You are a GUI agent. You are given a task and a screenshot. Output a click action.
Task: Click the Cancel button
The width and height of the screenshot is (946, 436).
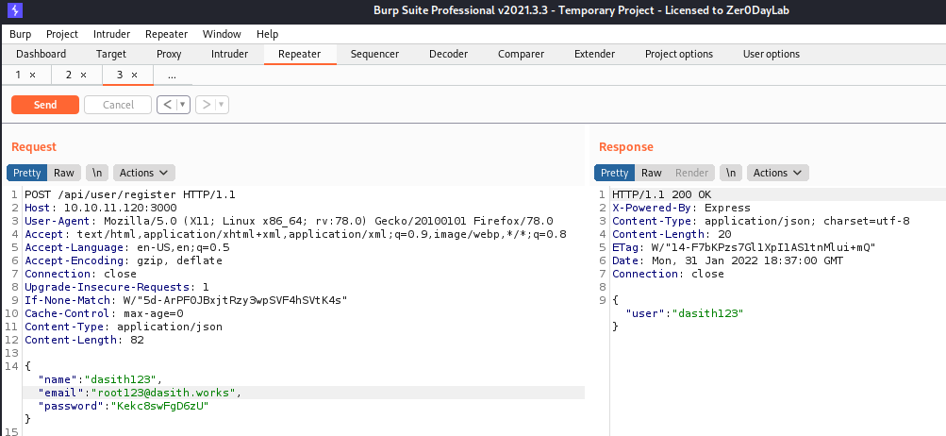118,105
